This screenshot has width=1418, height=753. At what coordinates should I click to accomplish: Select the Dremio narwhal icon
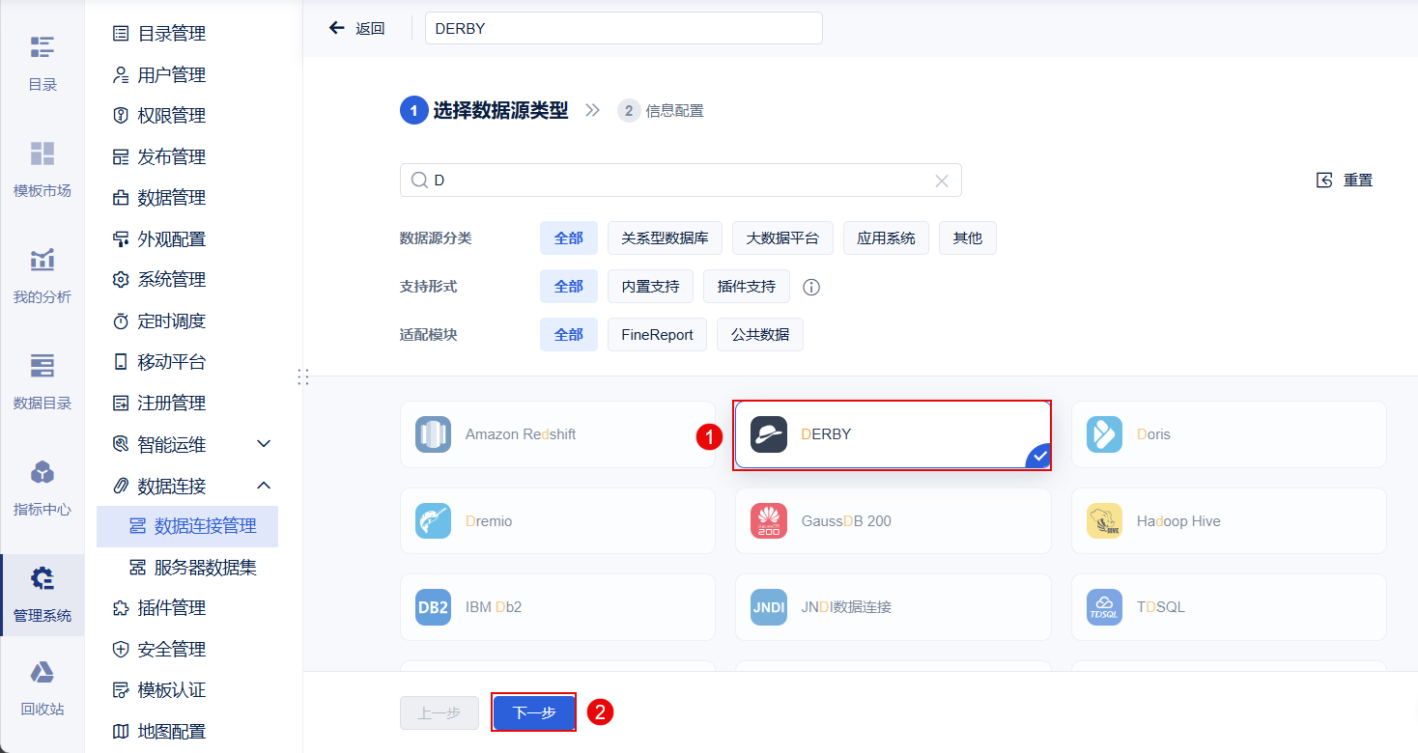coord(433,521)
